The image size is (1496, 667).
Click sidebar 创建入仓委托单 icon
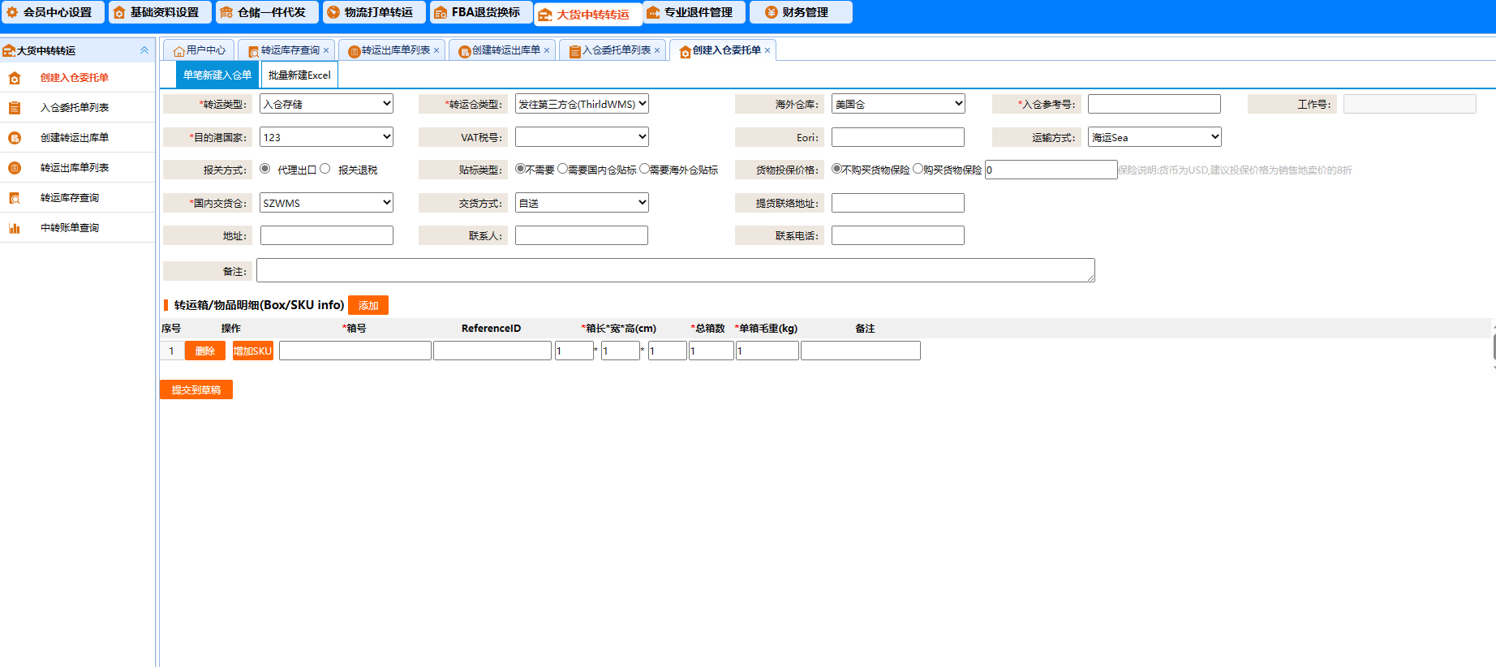(x=15, y=78)
